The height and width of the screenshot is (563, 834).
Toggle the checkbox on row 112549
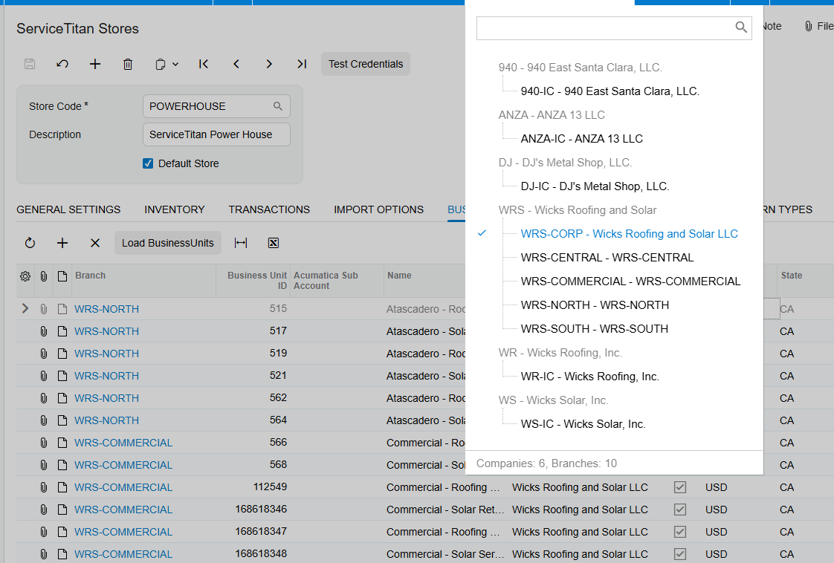pyautogui.click(x=679, y=487)
